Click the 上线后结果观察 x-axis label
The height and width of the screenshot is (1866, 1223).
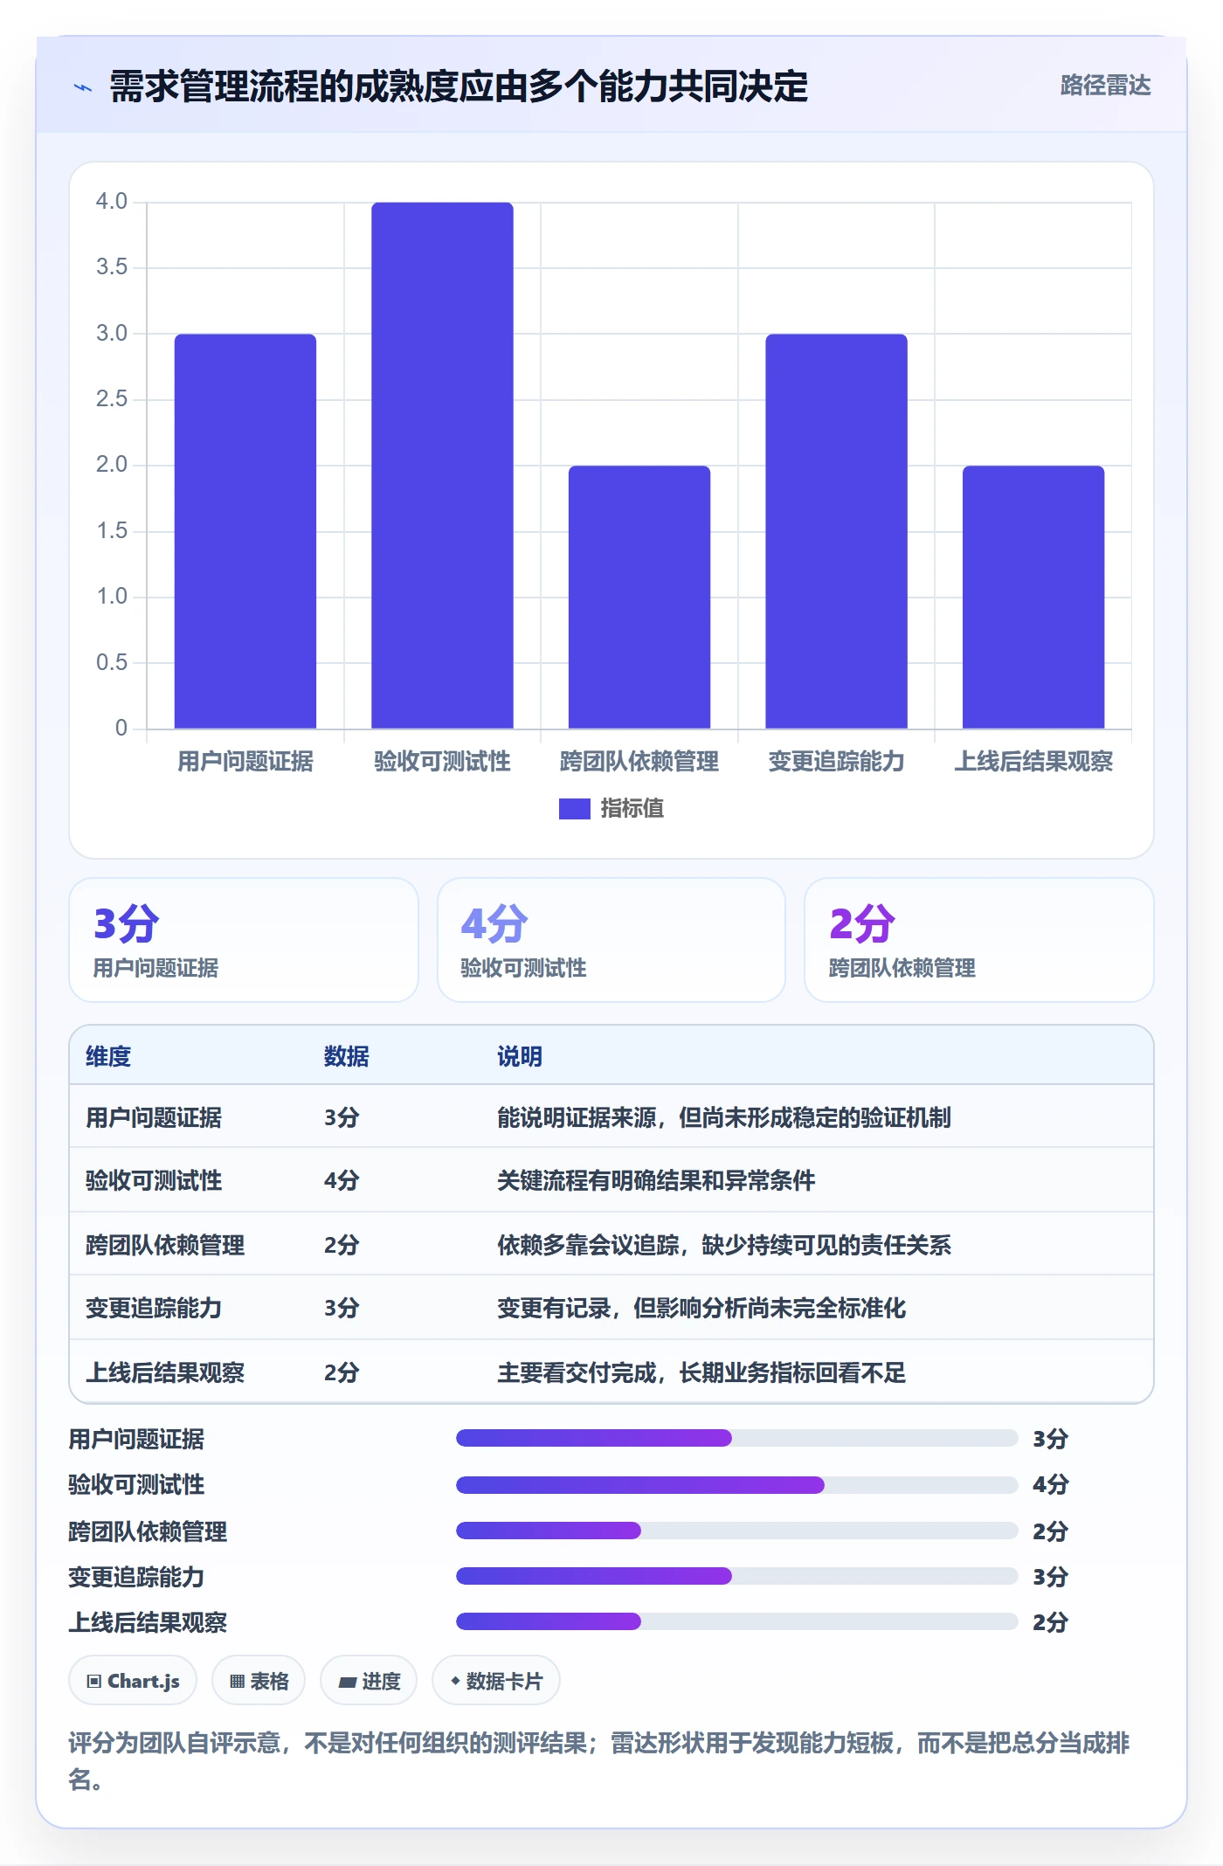[1033, 762]
